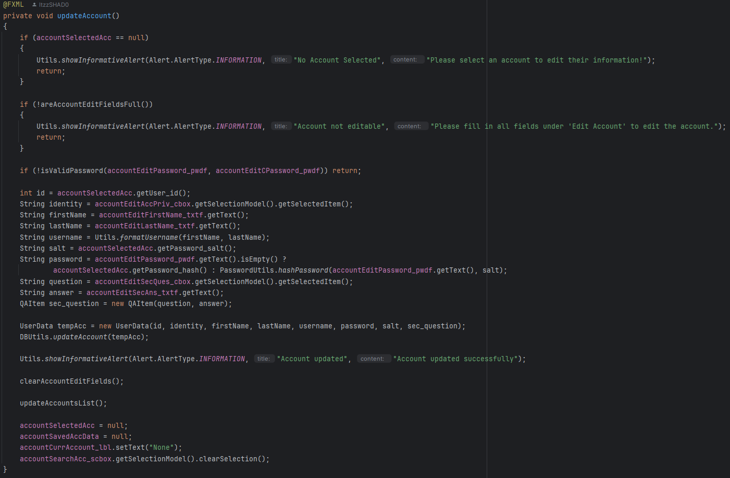Open the ItzzSHAD0 author hint
730x478 pixels.
point(54,5)
